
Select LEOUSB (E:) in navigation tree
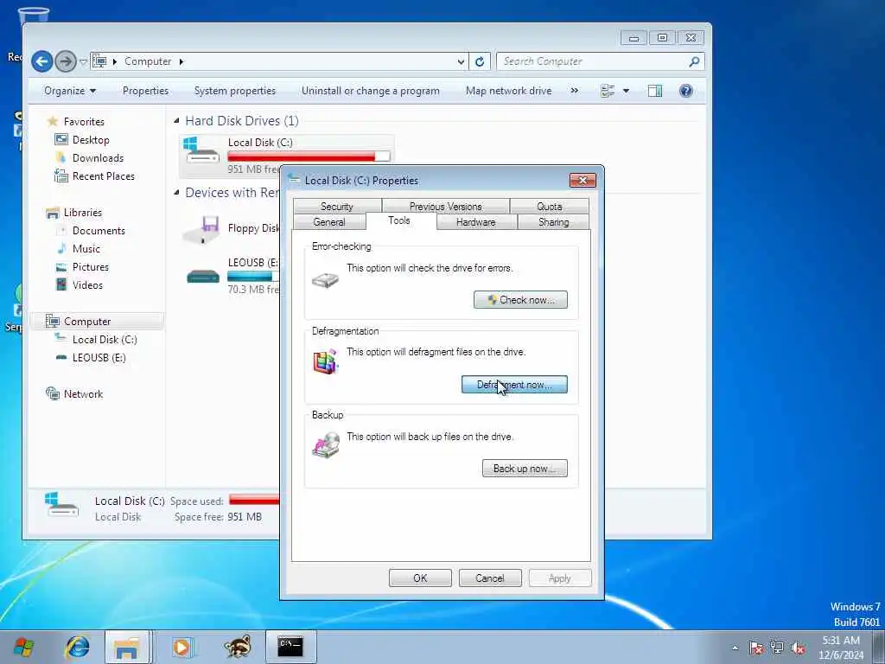pyautogui.click(x=99, y=357)
